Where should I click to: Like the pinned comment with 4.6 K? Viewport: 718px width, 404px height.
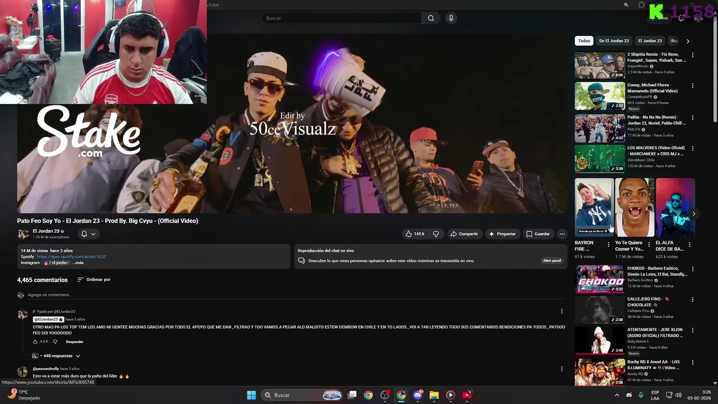point(35,342)
